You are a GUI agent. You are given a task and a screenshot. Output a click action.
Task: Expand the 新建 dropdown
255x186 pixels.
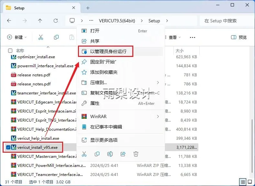point(17,37)
